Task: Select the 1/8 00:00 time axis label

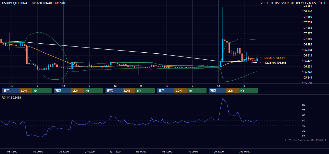Action: pyautogui.click(x=141, y=152)
